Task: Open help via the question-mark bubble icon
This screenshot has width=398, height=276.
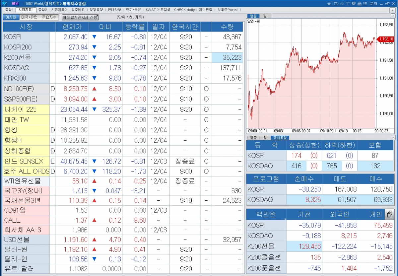Action: click(353, 4)
